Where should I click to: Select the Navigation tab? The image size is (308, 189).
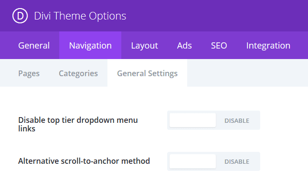pos(90,45)
